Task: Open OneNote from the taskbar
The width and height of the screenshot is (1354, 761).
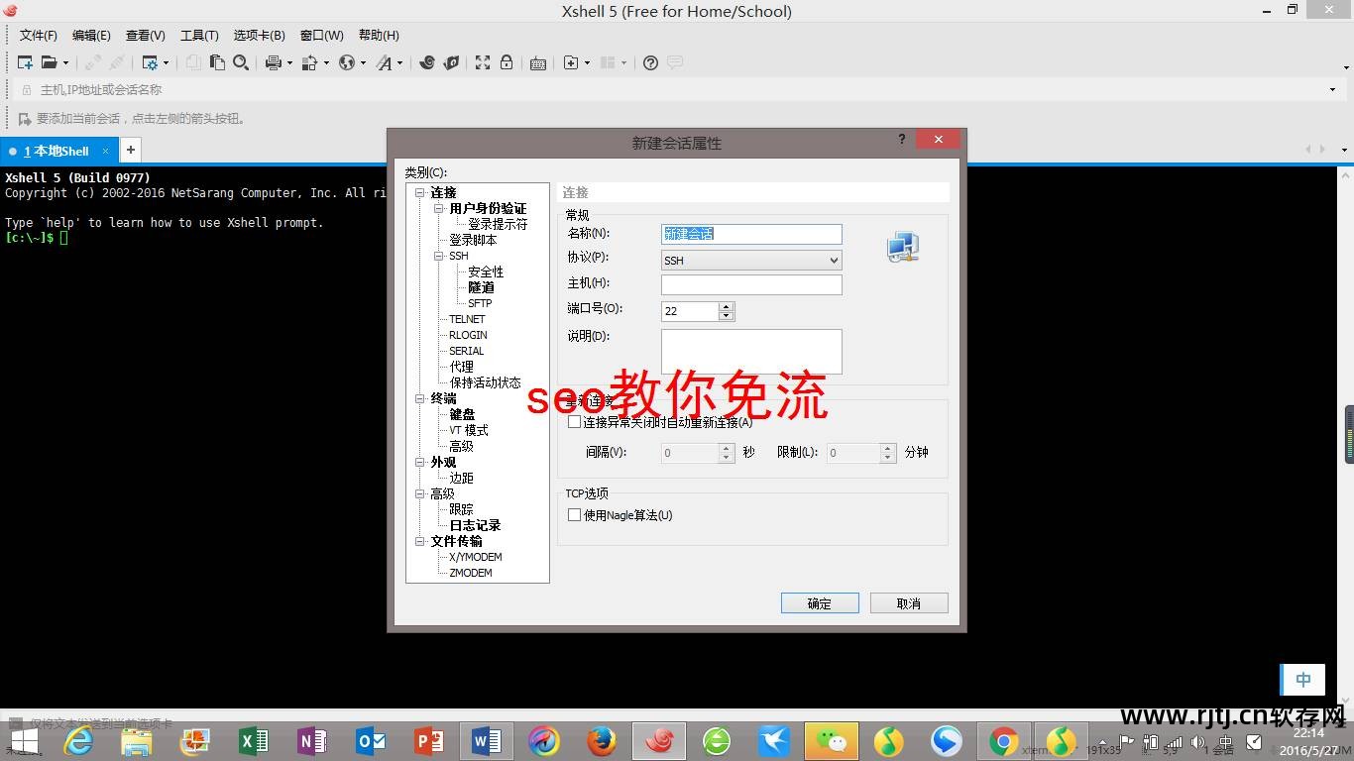Action: (311, 740)
